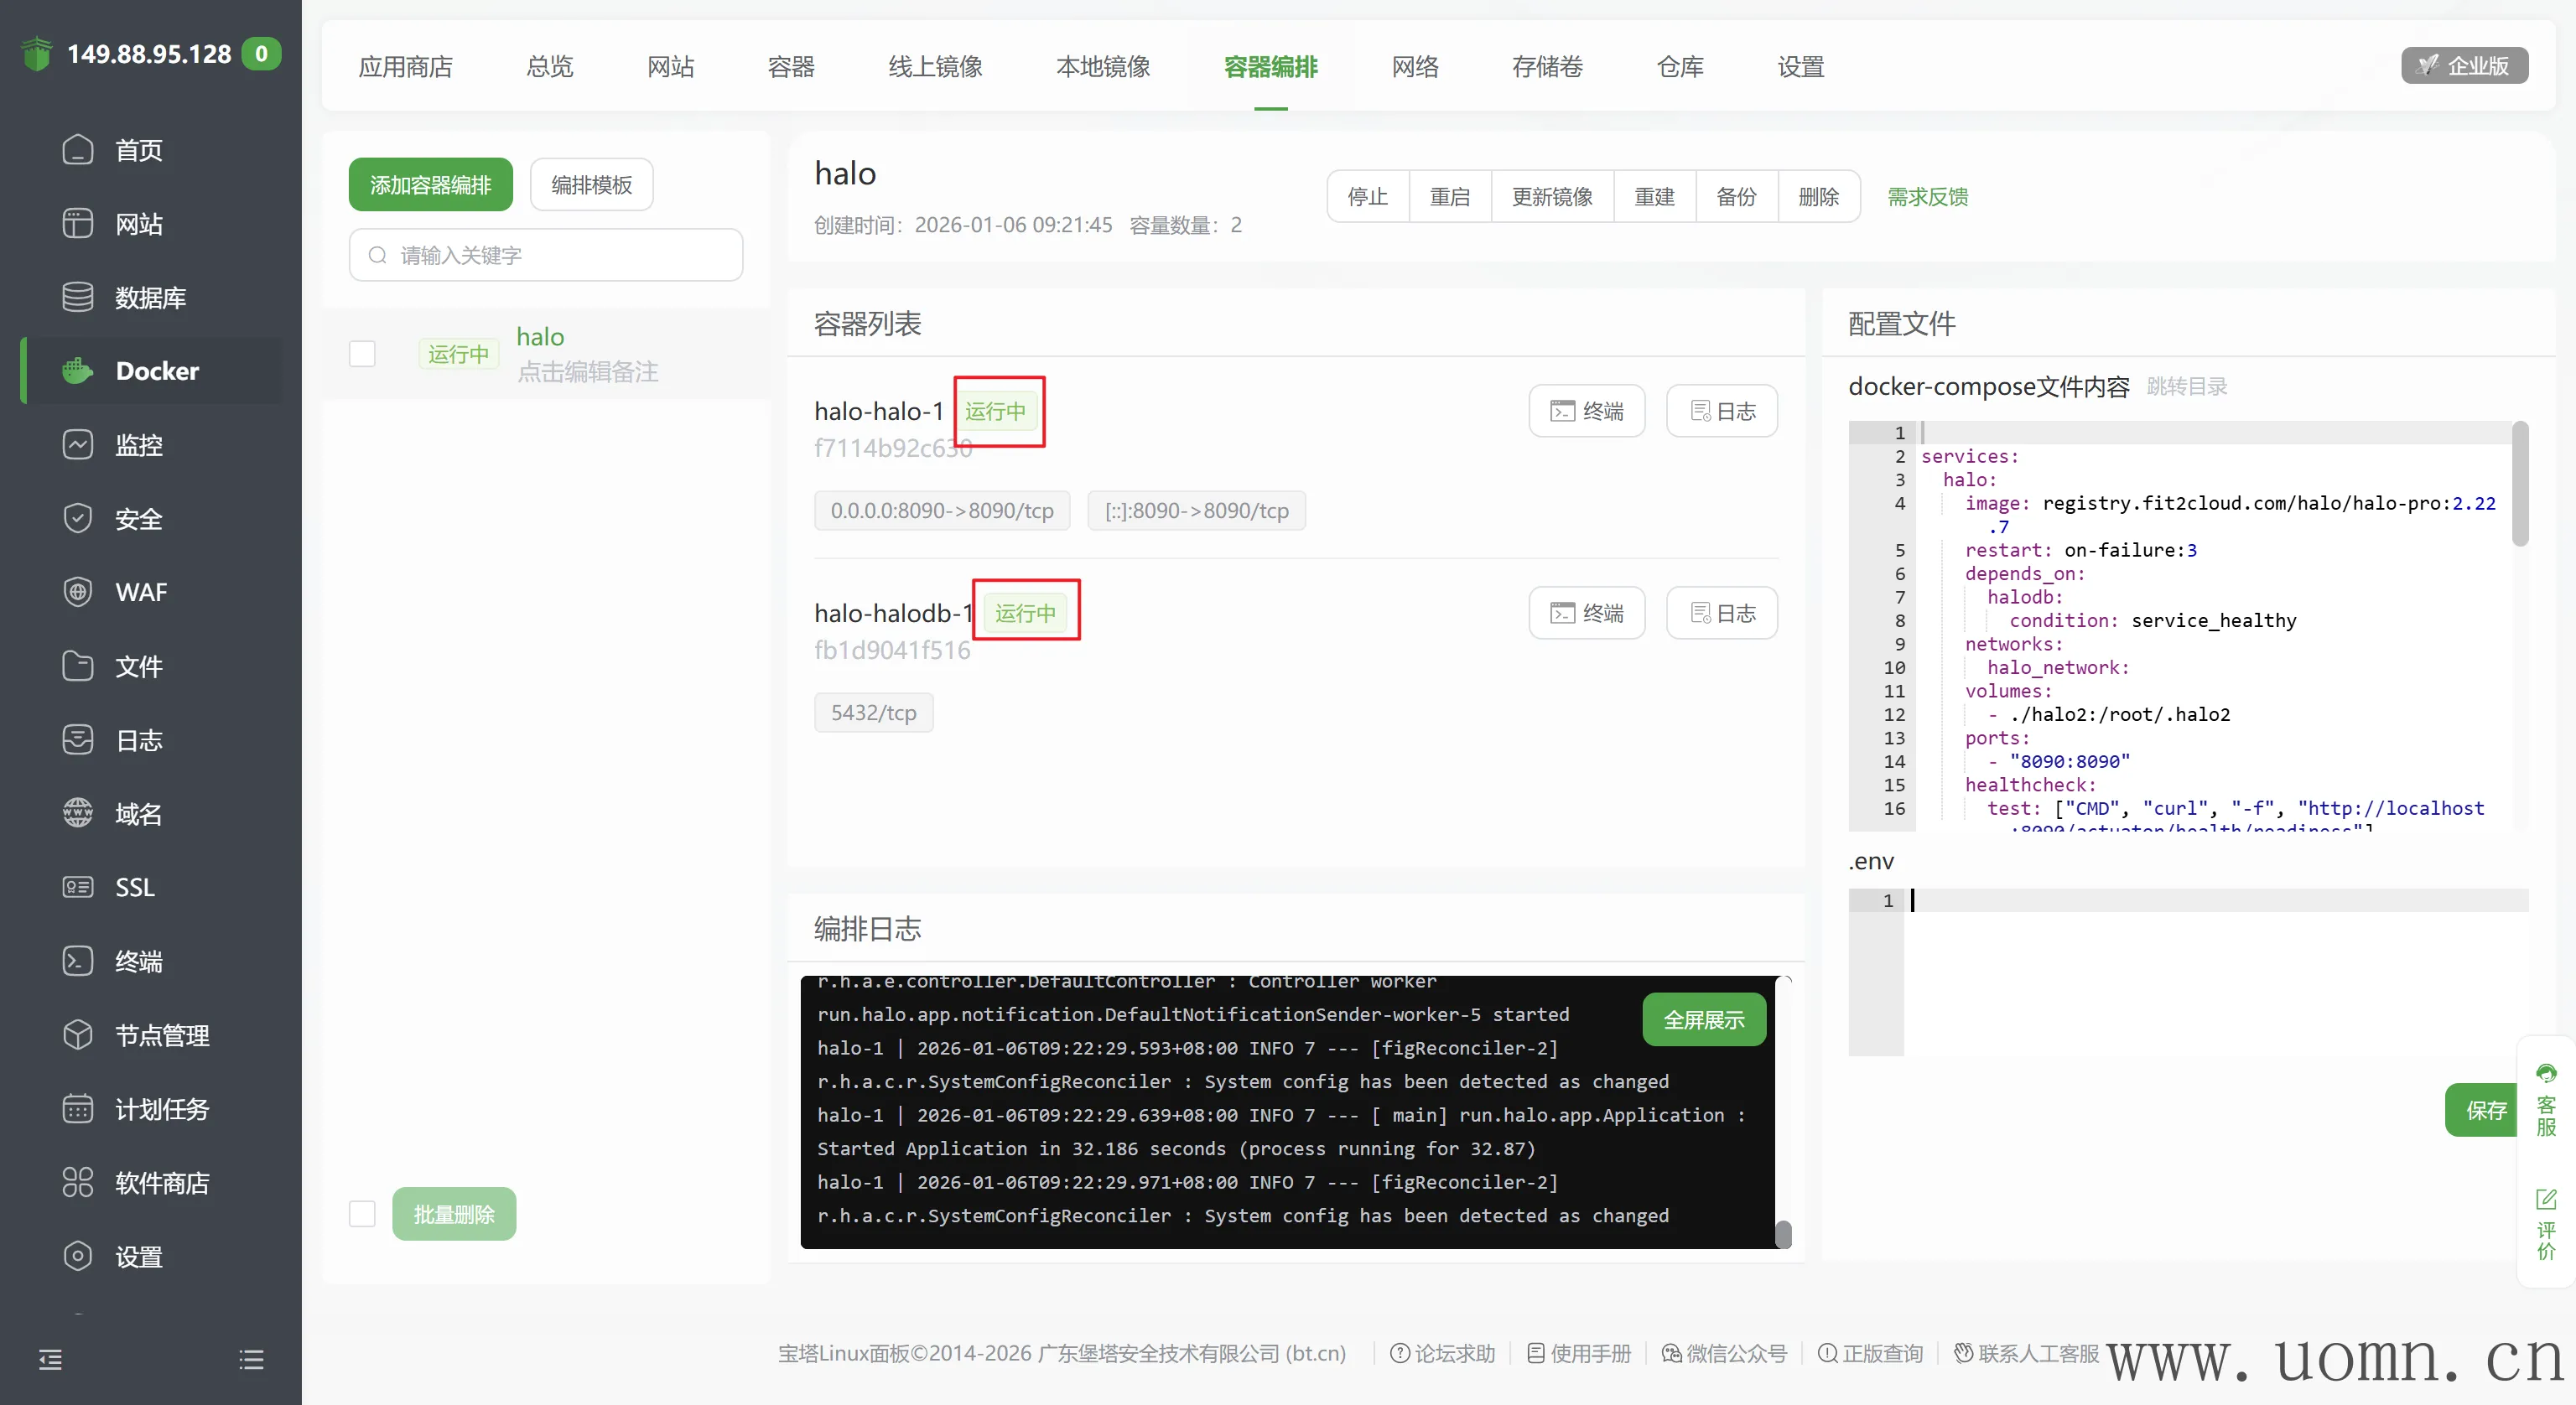Open the 数据库 database icon
The height and width of the screenshot is (1405, 2576).
click(77, 297)
